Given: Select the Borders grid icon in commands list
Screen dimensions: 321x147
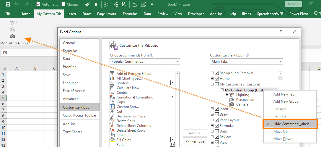Looking at the screenshot, I should click(112, 83).
